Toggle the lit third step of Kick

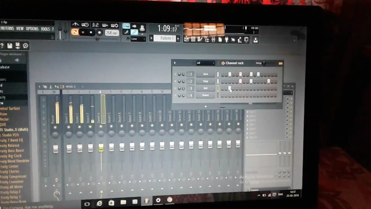[230, 75]
